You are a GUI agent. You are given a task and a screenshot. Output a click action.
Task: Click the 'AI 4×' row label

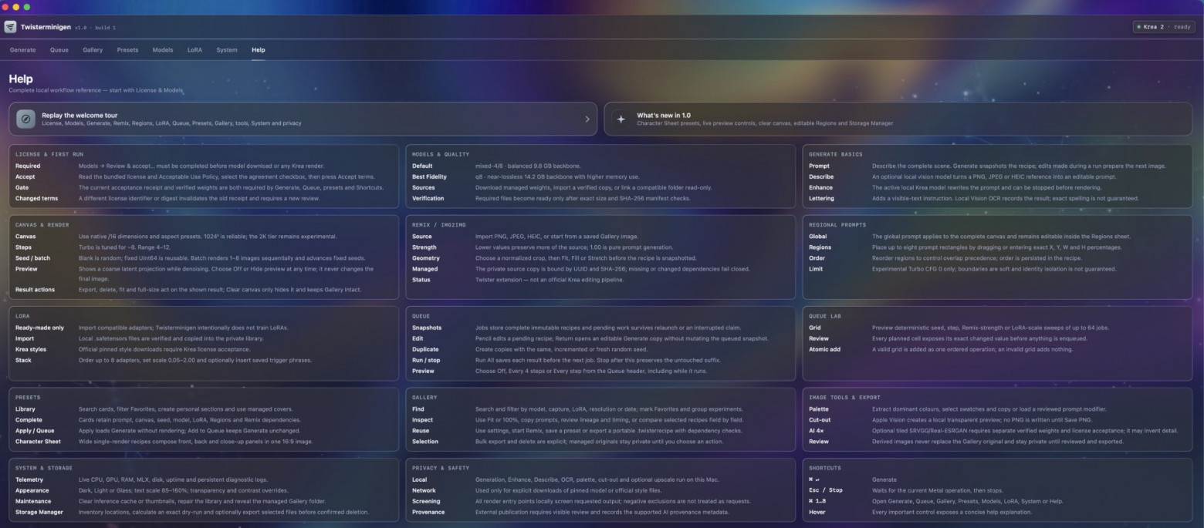817,431
